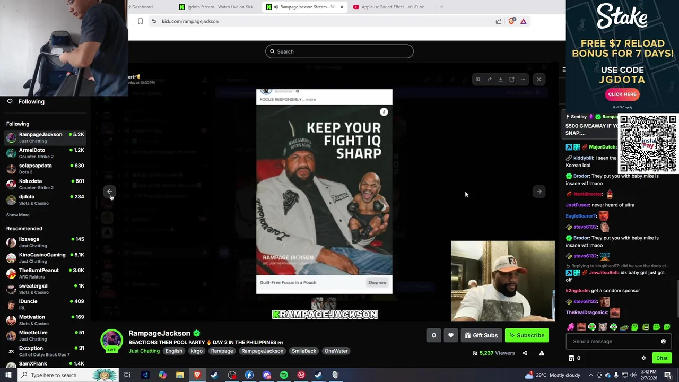Zoom in on image in viewer toolbar
The image size is (679, 382).
[x=478, y=80]
